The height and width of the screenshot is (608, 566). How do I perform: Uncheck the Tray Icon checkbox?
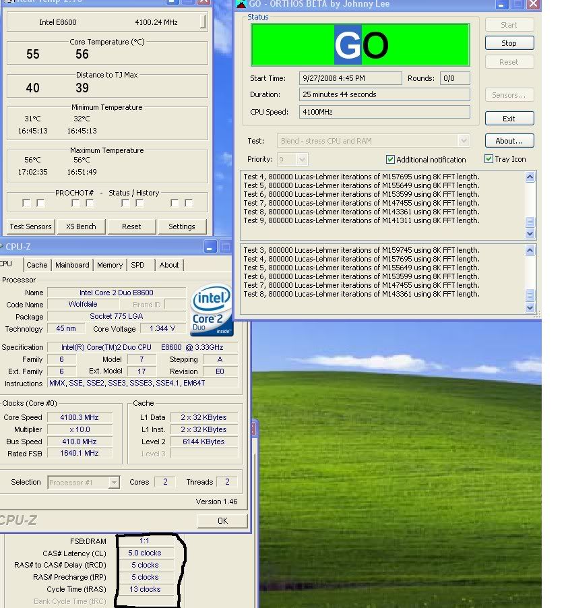489,159
